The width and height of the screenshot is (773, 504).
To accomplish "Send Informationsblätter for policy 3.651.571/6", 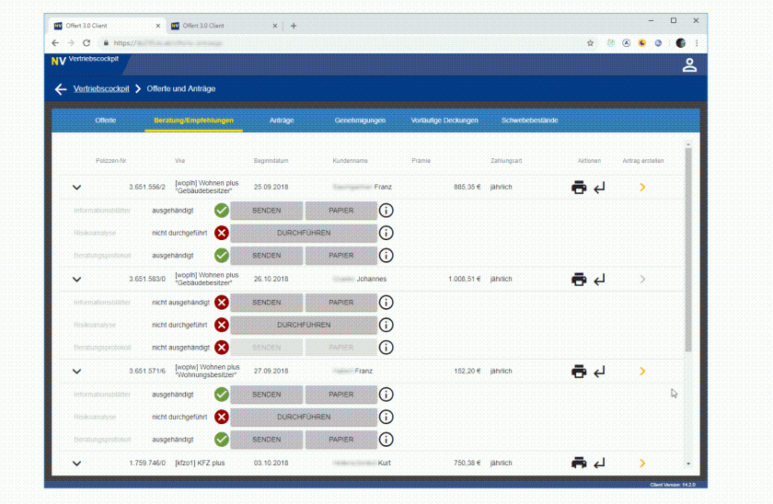I will click(267, 395).
